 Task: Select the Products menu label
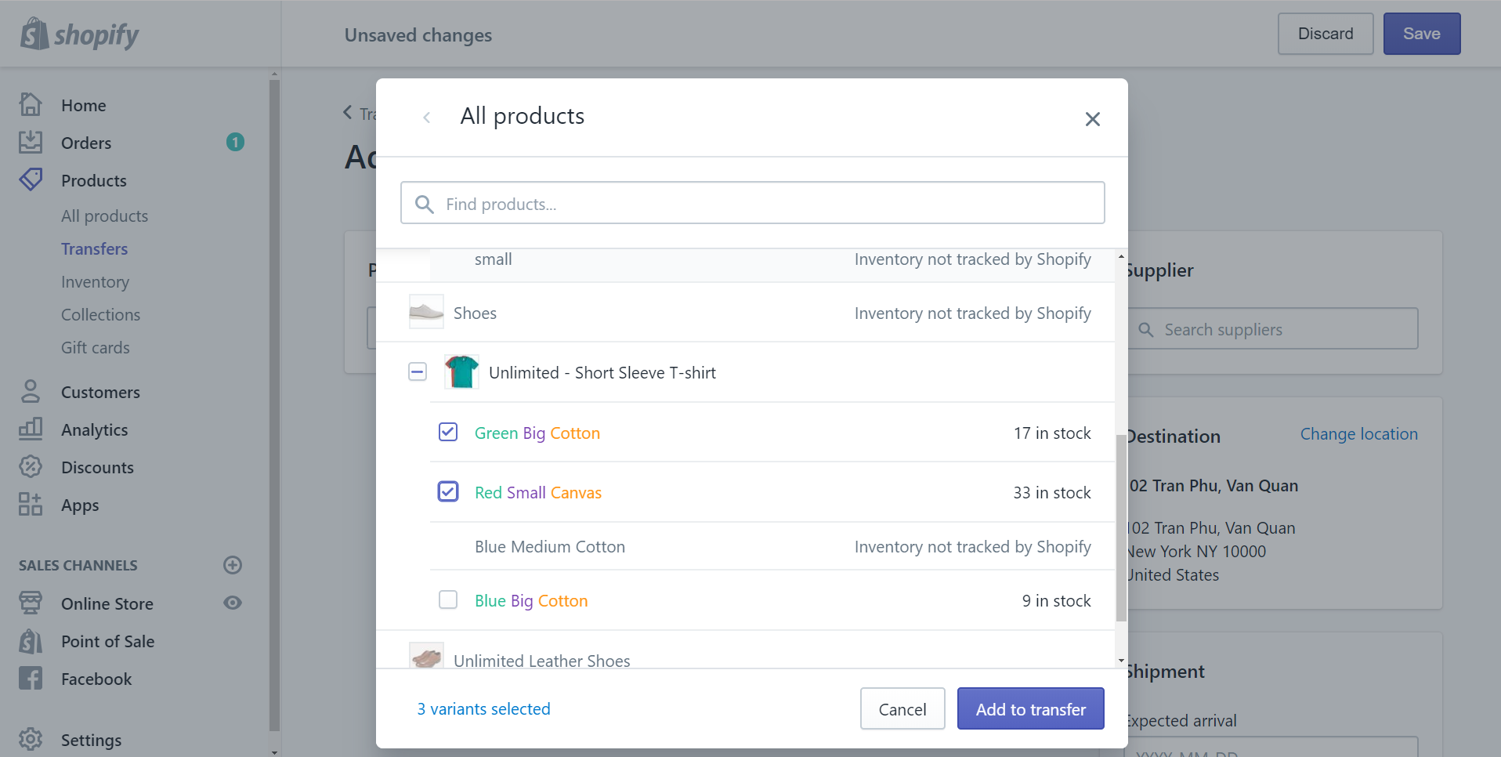pos(93,180)
